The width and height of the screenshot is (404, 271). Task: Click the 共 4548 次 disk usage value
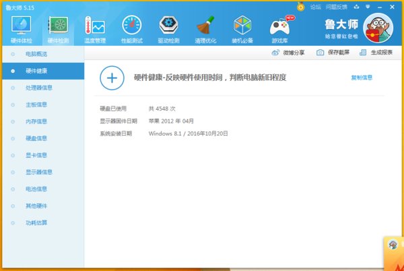(162, 109)
